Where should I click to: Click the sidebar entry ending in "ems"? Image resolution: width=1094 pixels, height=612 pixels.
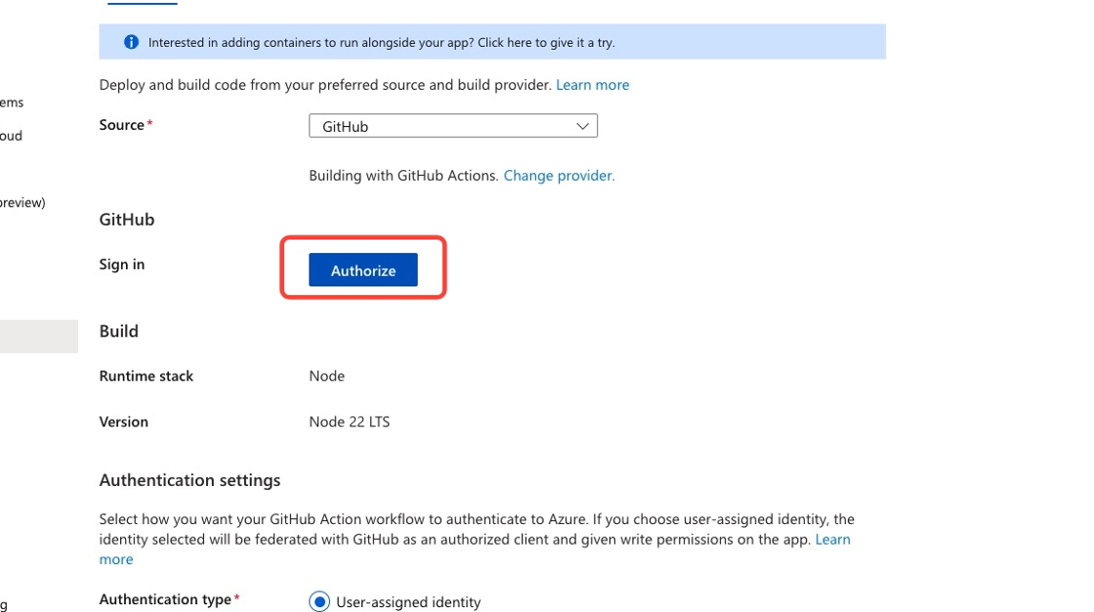(x=10, y=102)
